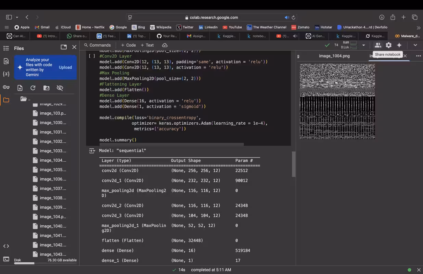Open the Table of contents sidebar icon
Screen dimensions: 423x274
click(x=6, y=48)
